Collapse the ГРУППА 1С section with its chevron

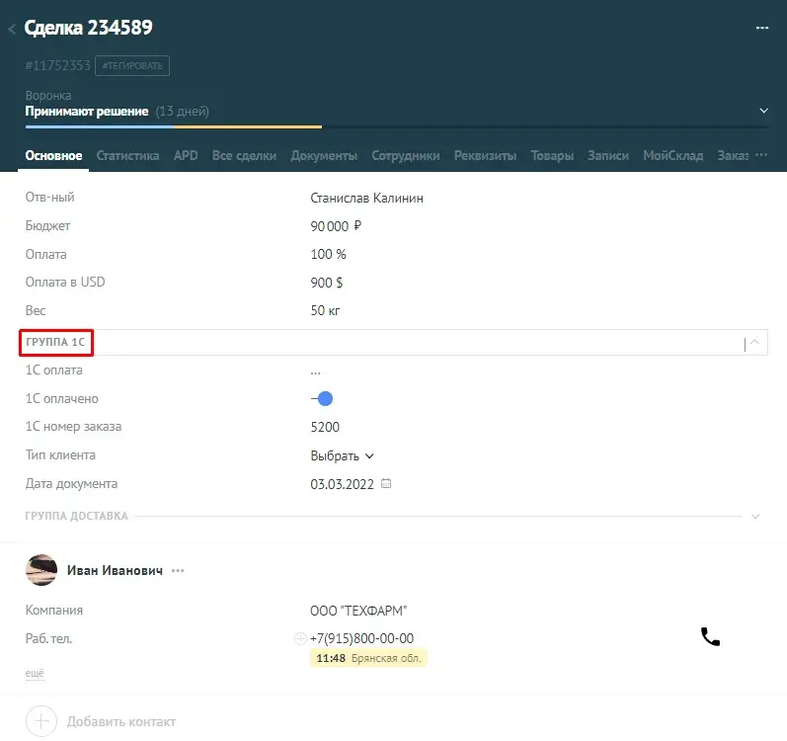pos(754,343)
